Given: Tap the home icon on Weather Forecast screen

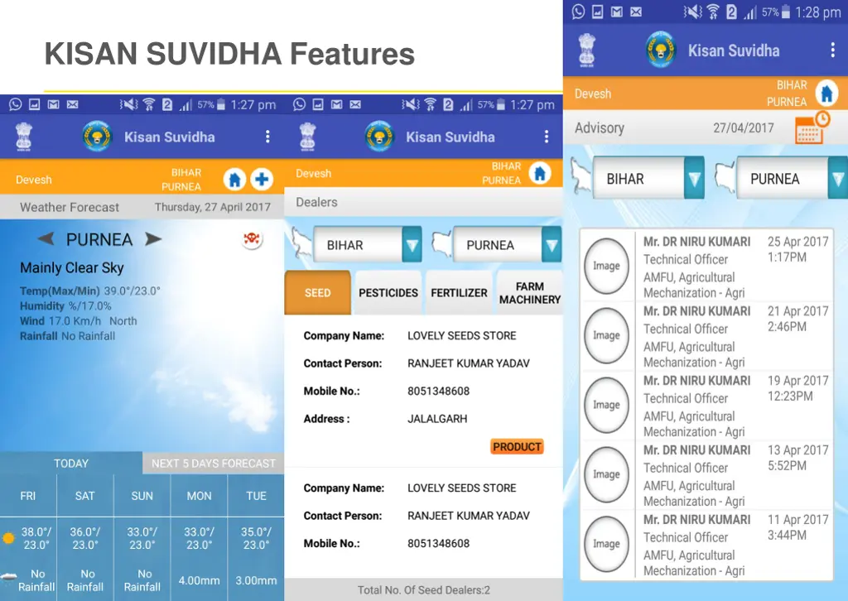Looking at the screenshot, I should click(x=235, y=179).
